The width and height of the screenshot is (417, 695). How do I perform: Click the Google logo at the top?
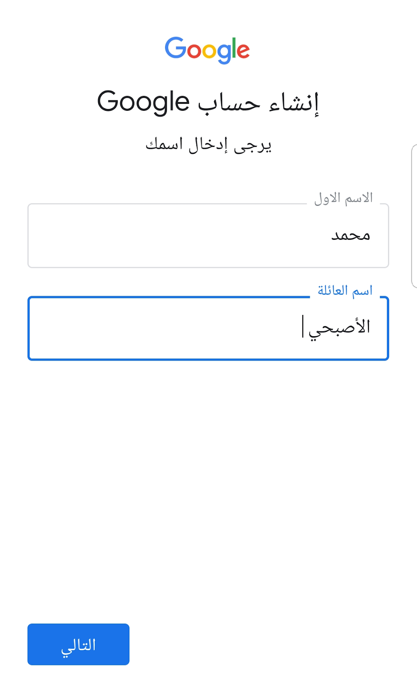[x=207, y=50]
